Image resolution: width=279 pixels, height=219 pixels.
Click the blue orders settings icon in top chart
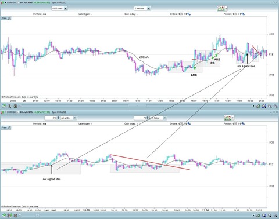(189, 14)
